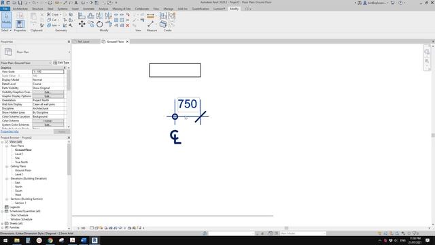
Task: Click the Create Assembly icon
Action: tap(163, 16)
